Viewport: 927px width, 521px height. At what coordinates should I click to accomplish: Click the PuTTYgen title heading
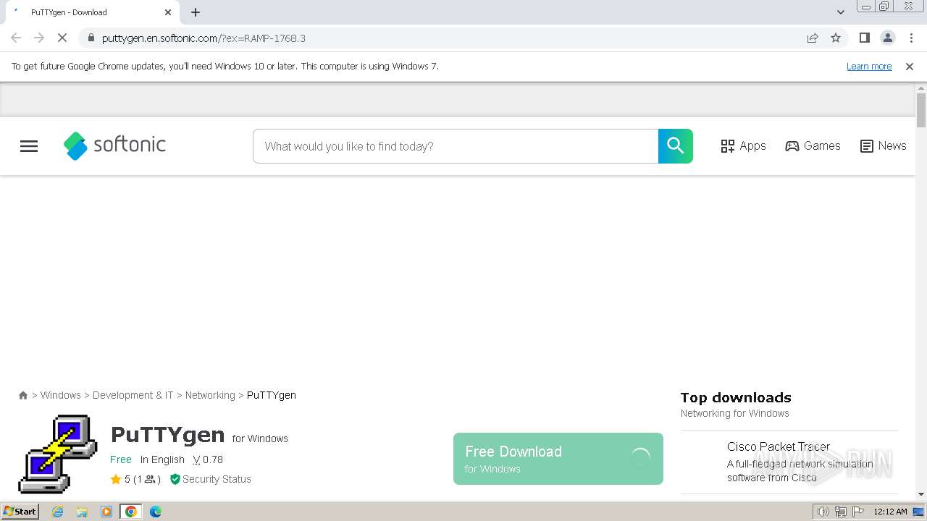pyautogui.click(x=168, y=435)
